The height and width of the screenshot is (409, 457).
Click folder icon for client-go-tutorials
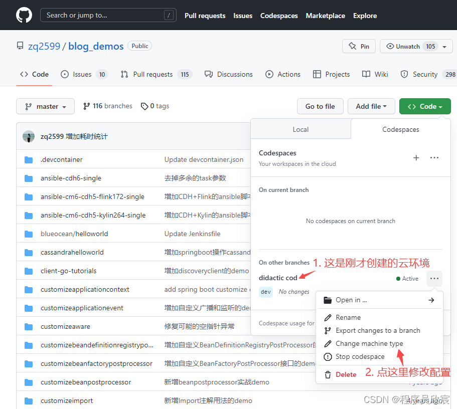click(x=29, y=271)
